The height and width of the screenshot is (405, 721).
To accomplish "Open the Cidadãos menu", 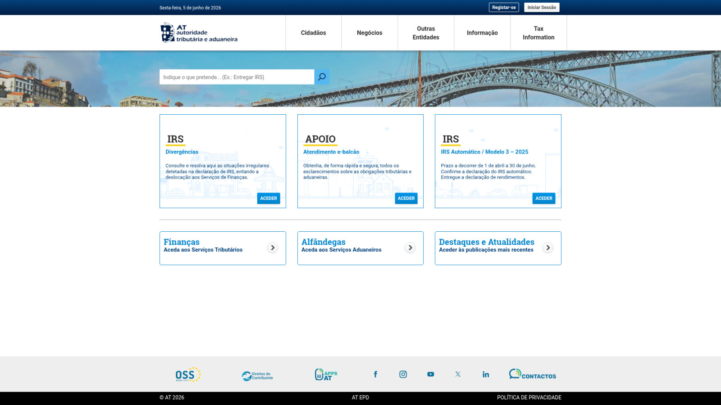I will pyautogui.click(x=314, y=33).
